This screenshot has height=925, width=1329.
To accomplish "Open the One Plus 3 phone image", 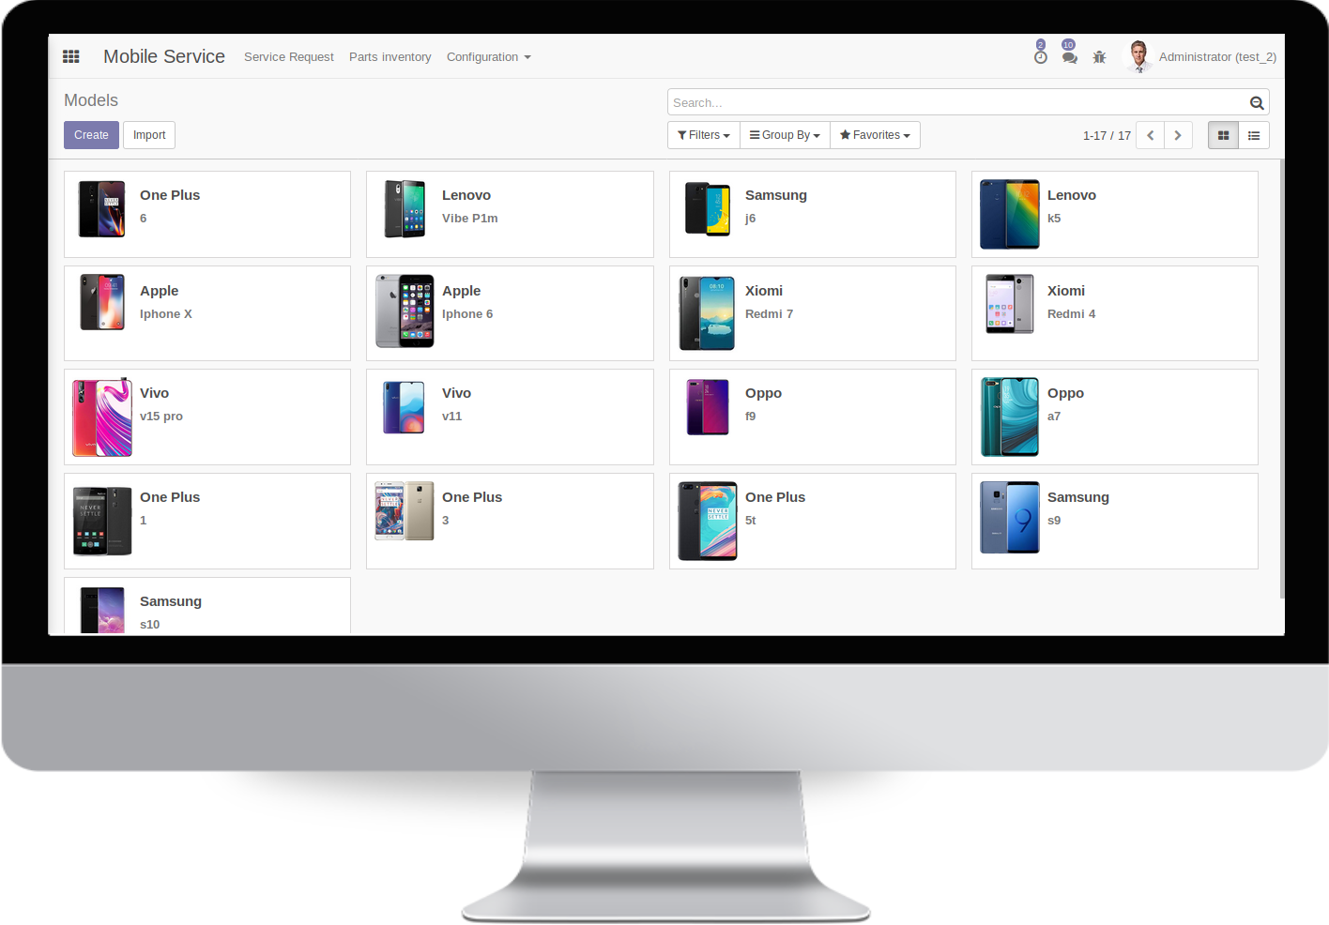I will 405,511.
